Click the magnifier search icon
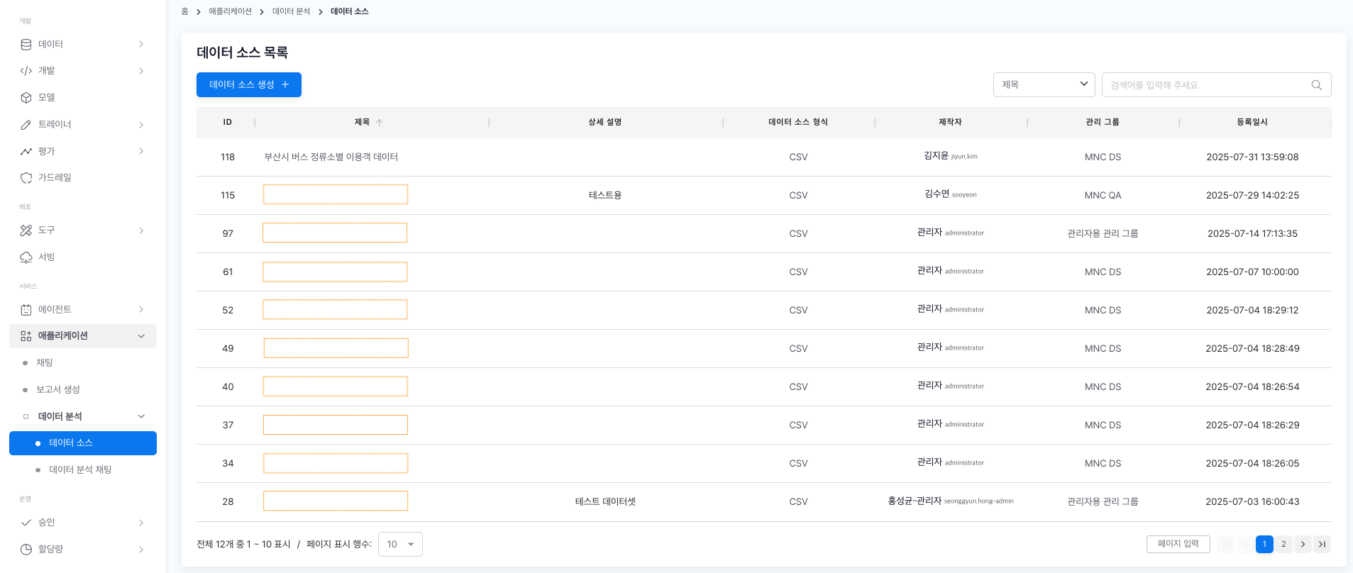Viewport: 1353px width, 573px height. (1316, 85)
